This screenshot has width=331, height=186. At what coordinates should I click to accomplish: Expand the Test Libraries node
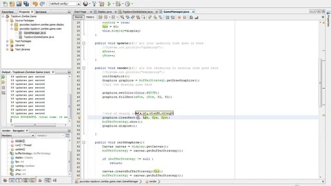(7, 50)
